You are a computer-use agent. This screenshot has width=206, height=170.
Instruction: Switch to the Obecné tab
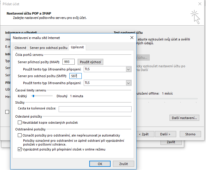click(x=20, y=48)
